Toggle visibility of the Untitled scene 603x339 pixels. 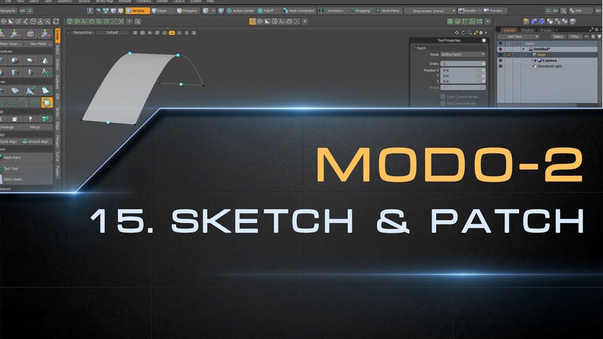[500, 49]
